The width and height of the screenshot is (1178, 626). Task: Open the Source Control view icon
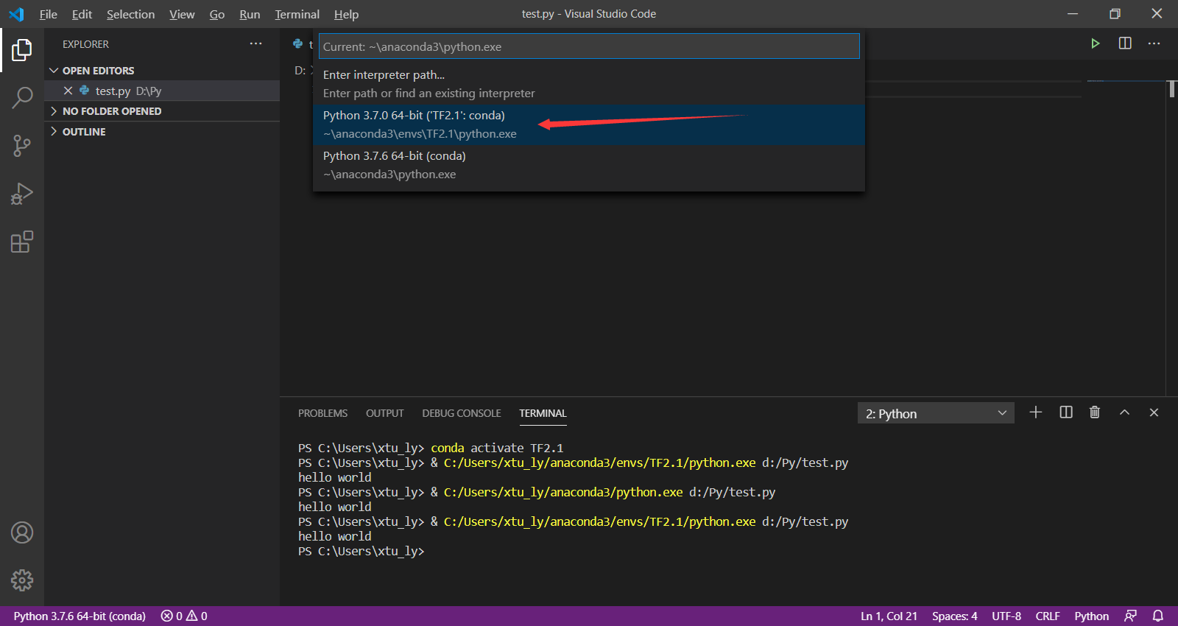pyautogui.click(x=22, y=146)
